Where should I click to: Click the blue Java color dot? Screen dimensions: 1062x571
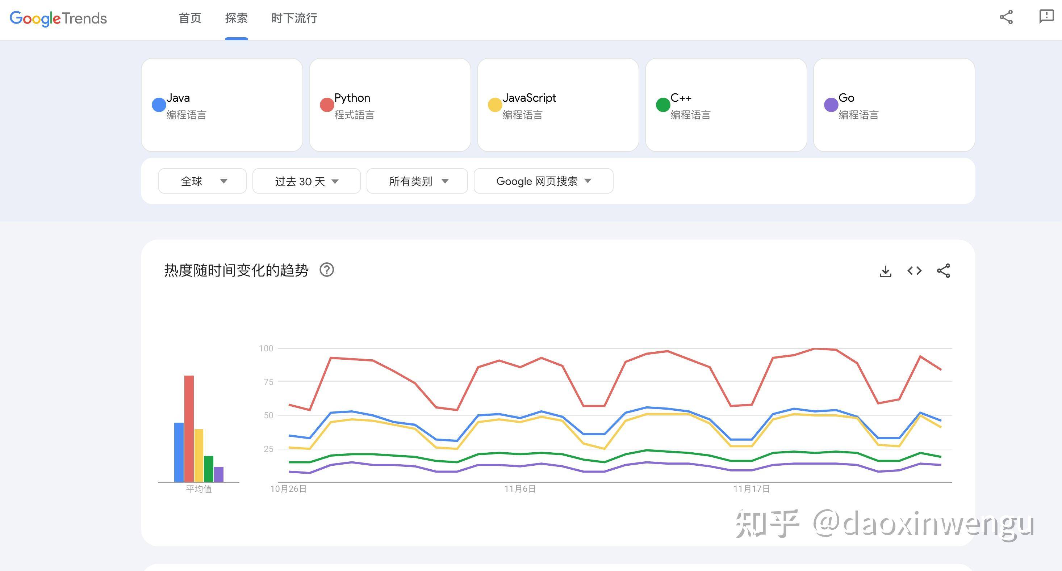pos(159,105)
